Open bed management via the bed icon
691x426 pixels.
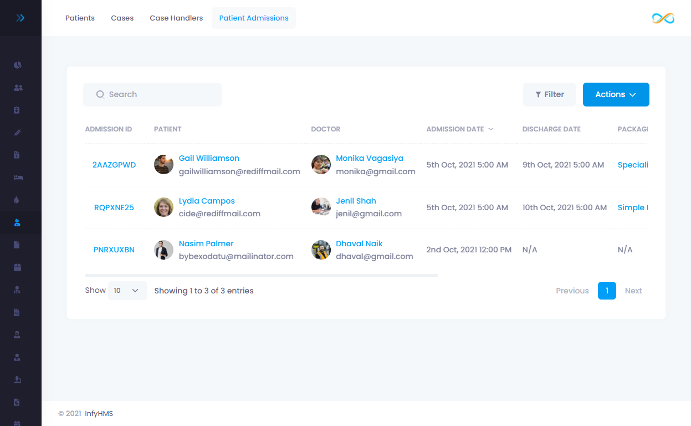17,177
